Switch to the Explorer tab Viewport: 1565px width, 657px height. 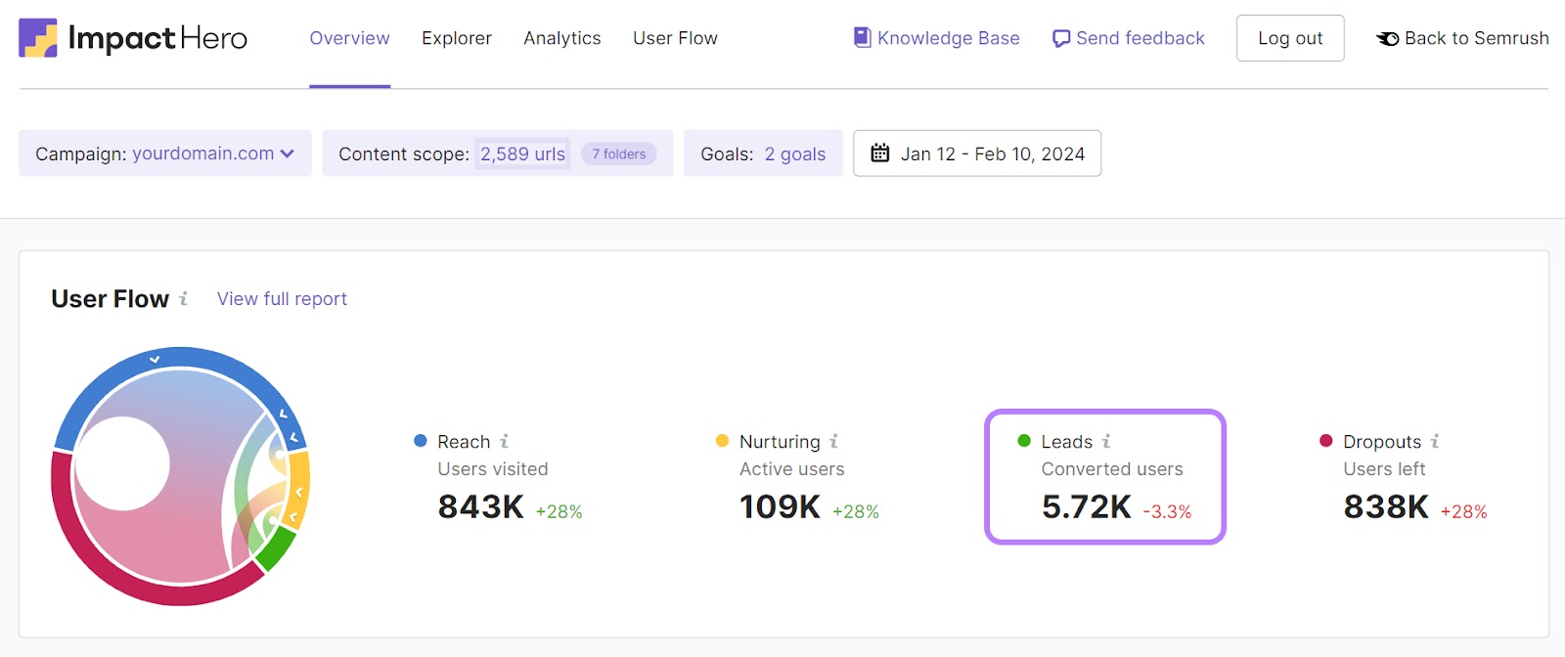457,38
